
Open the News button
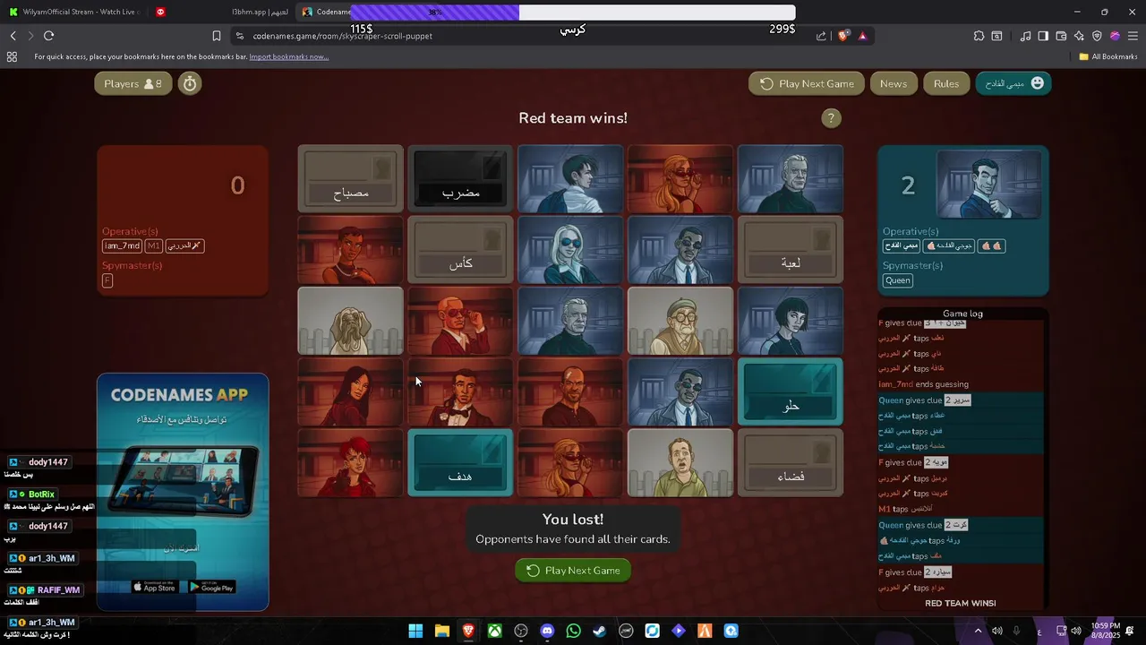point(894,83)
